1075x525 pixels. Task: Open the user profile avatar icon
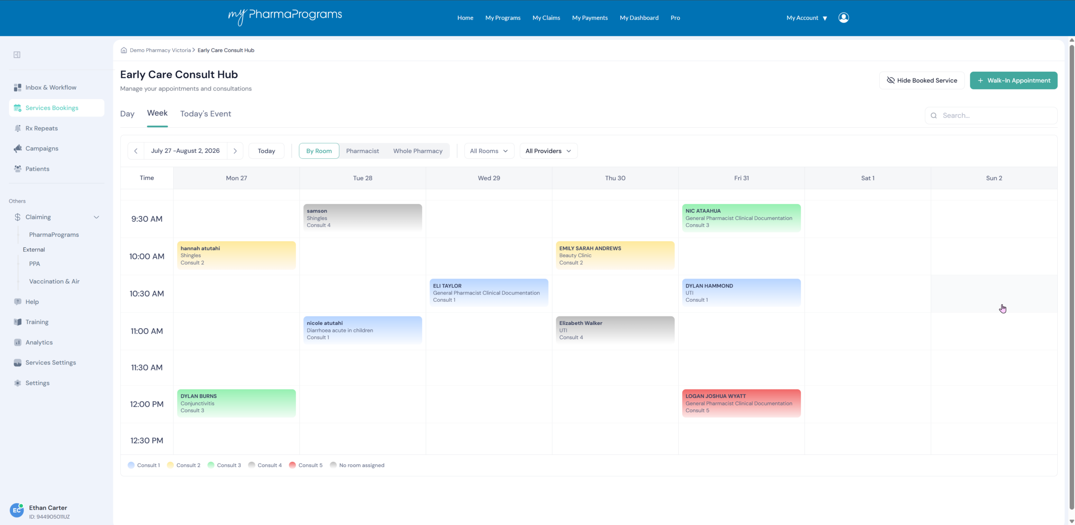(x=844, y=18)
